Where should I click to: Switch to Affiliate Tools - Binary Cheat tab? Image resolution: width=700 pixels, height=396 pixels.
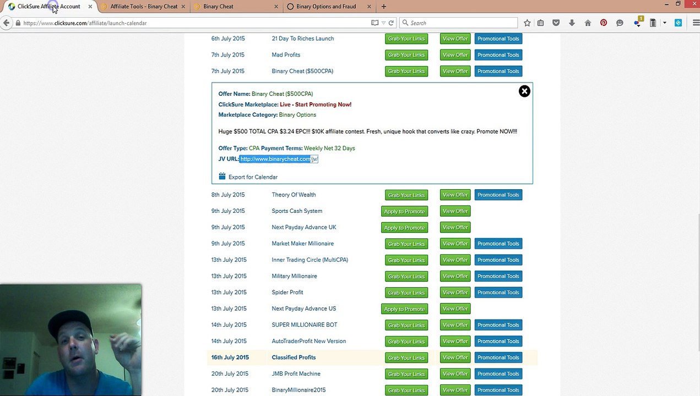(144, 7)
